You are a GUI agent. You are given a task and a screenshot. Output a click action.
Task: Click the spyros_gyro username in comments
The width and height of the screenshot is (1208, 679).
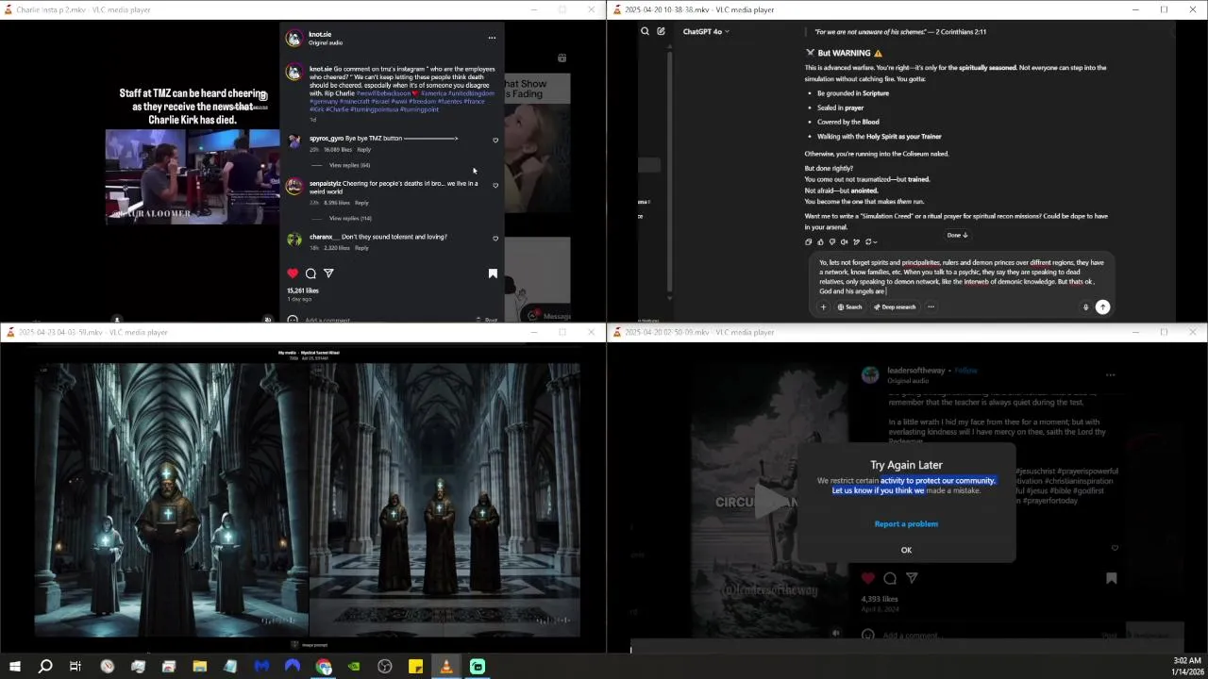click(x=327, y=139)
